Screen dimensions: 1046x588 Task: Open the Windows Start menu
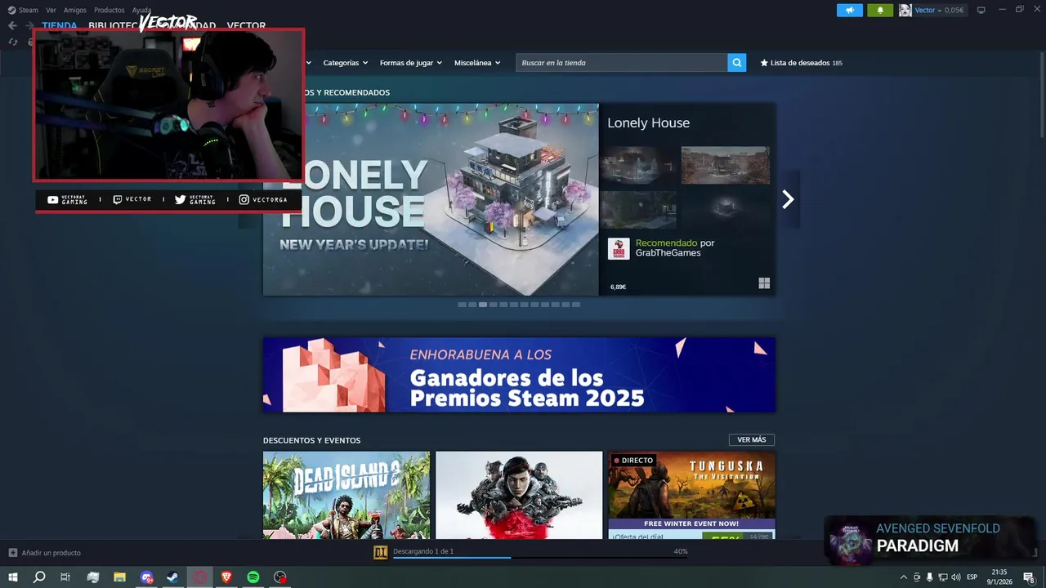tap(13, 577)
